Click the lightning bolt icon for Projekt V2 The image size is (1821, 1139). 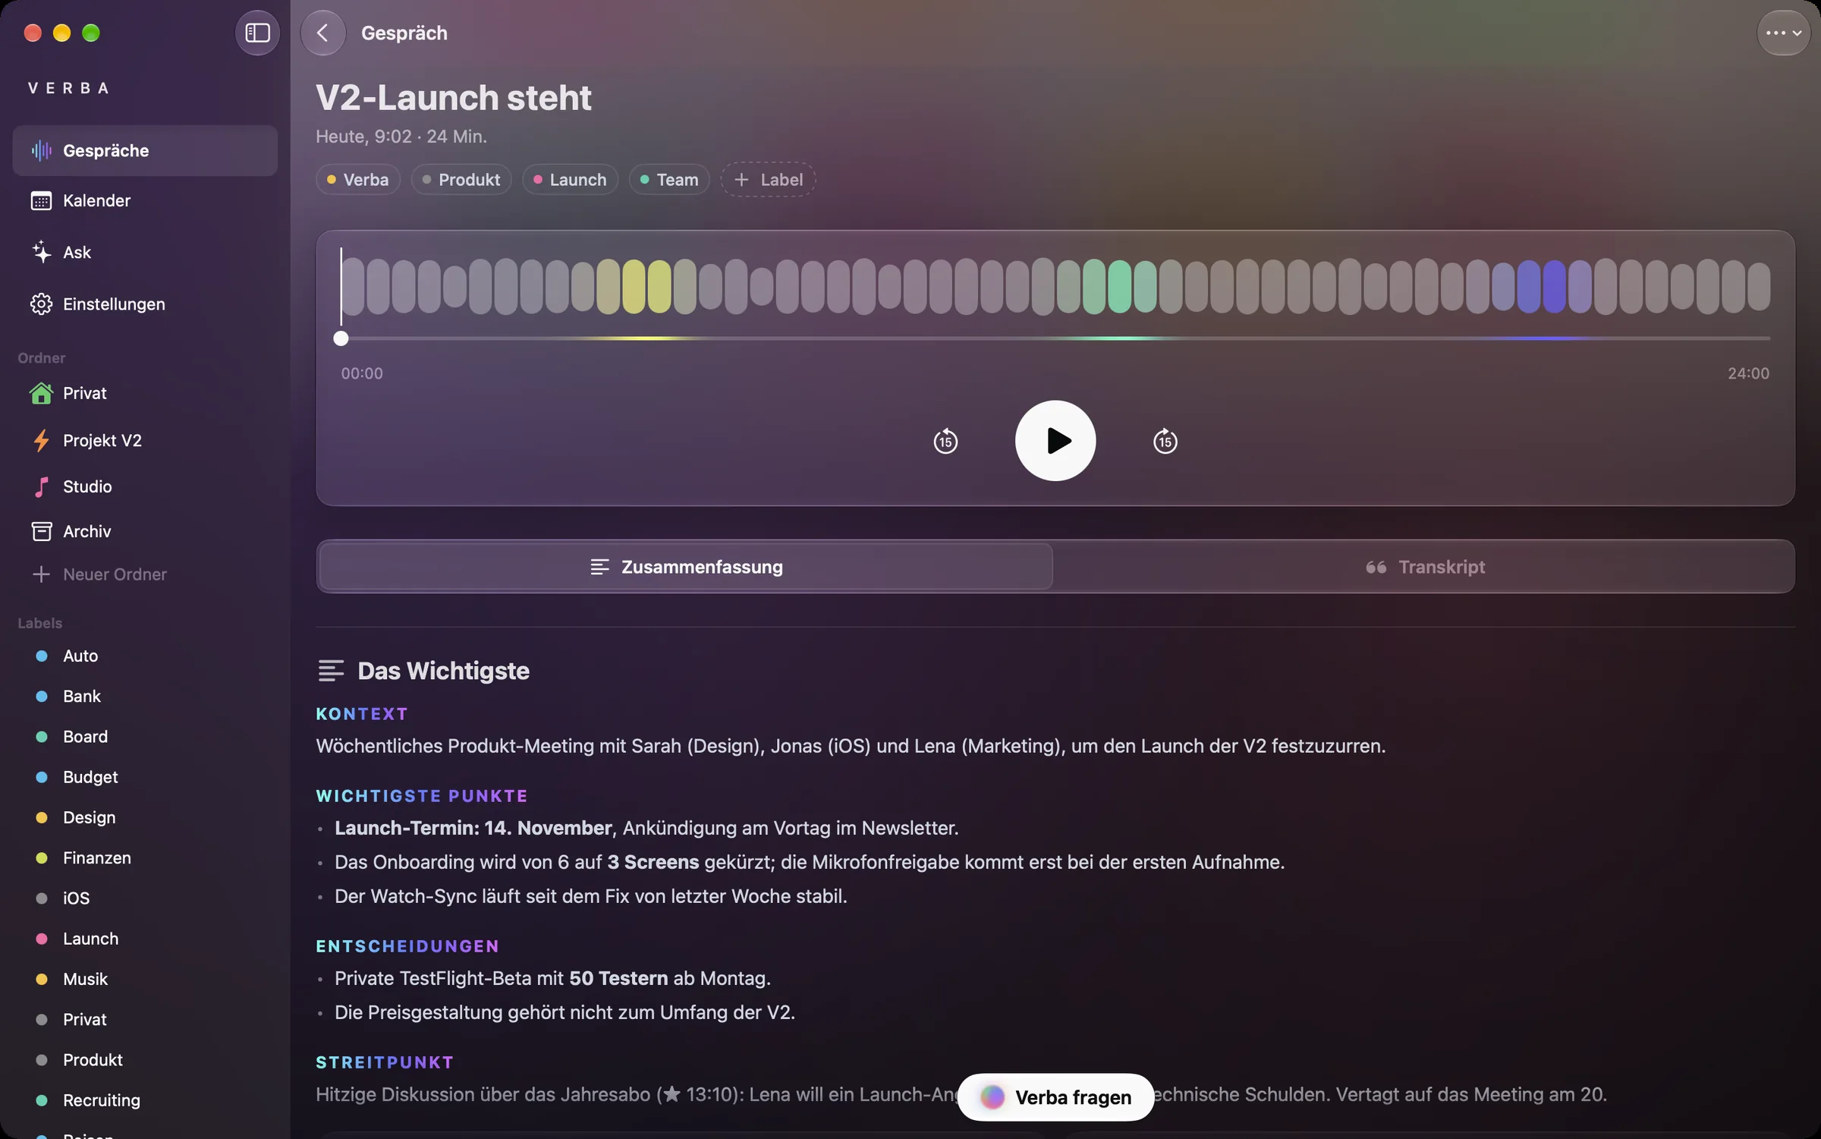(41, 440)
